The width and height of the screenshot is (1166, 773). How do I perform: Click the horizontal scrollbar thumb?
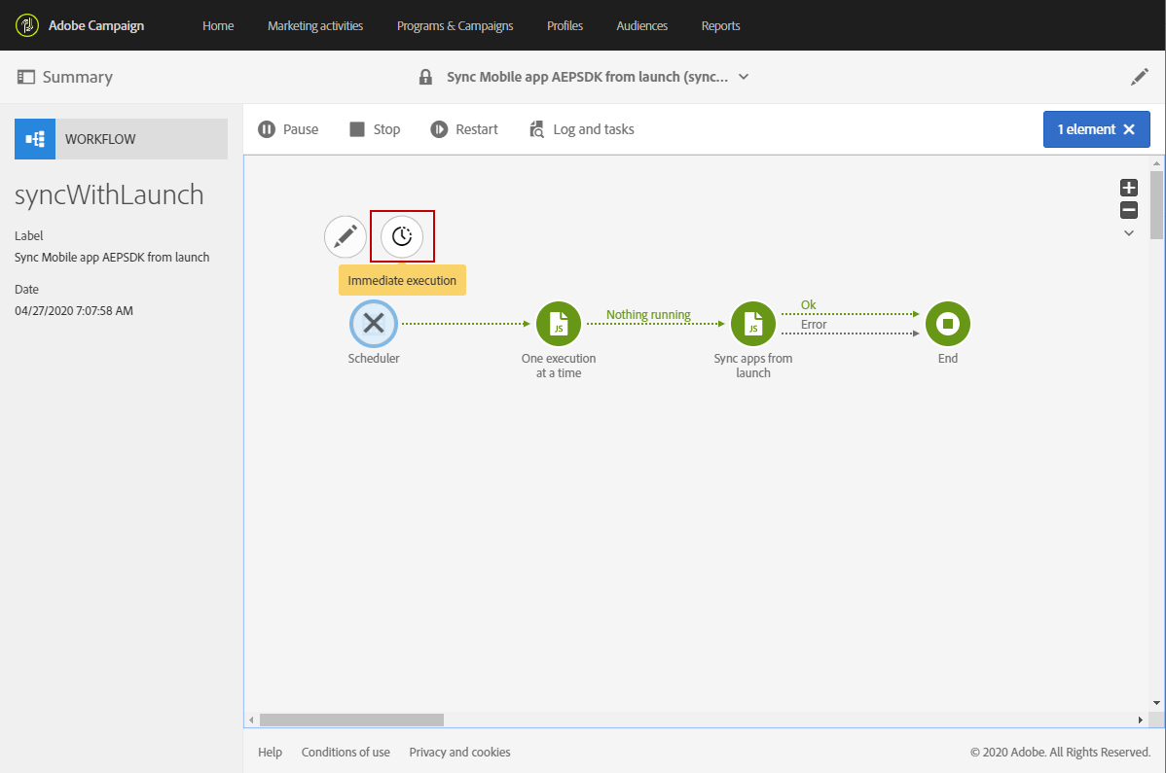click(x=351, y=720)
